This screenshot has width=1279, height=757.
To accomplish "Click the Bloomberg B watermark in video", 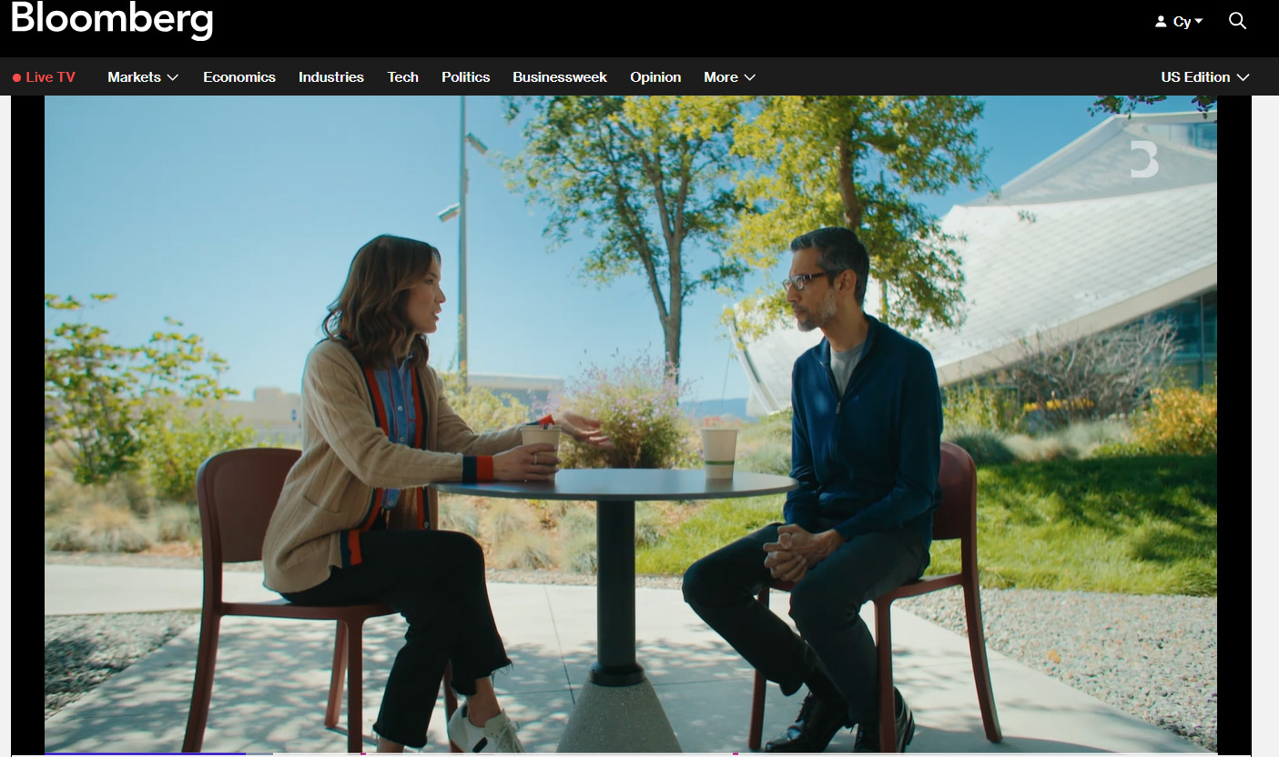I will pos(1144,158).
